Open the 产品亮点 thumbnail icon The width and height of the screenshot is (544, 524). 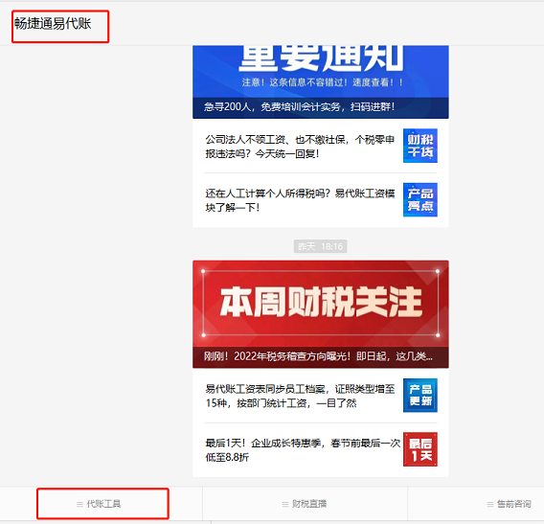[420, 199]
